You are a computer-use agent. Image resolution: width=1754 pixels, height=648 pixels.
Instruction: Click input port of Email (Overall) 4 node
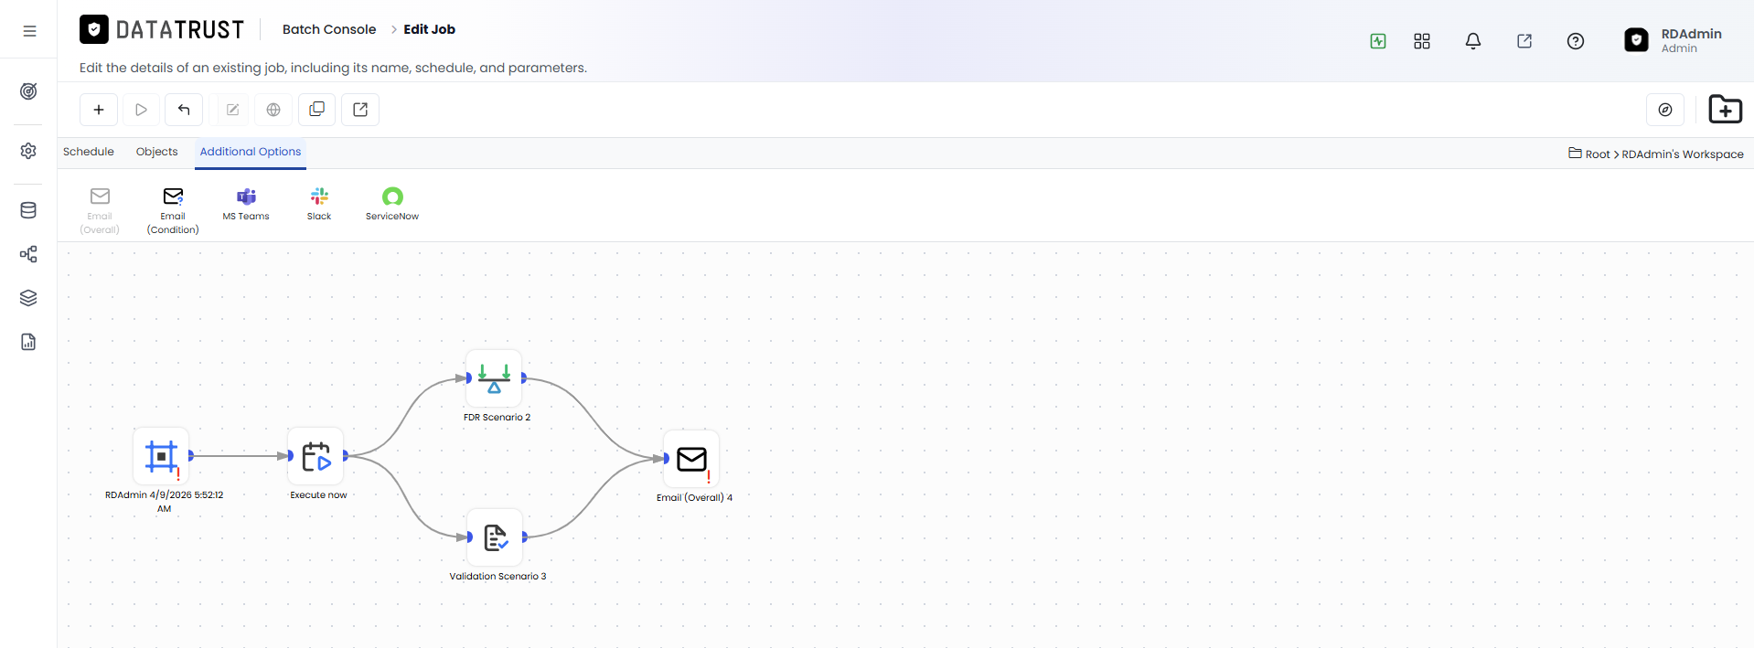point(666,458)
